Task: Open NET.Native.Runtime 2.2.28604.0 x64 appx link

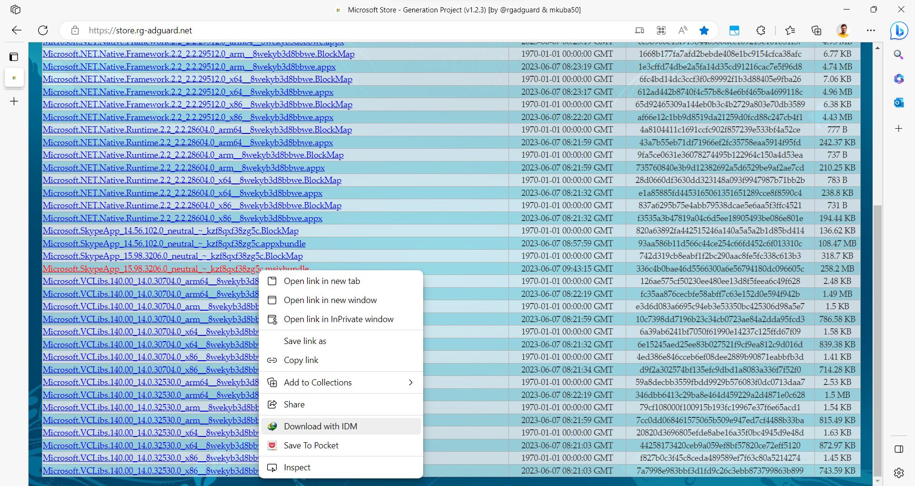Action: [183, 193]
